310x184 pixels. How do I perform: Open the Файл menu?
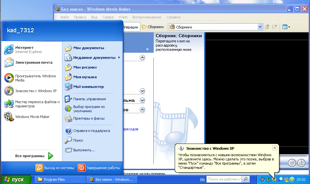(65, 17)
